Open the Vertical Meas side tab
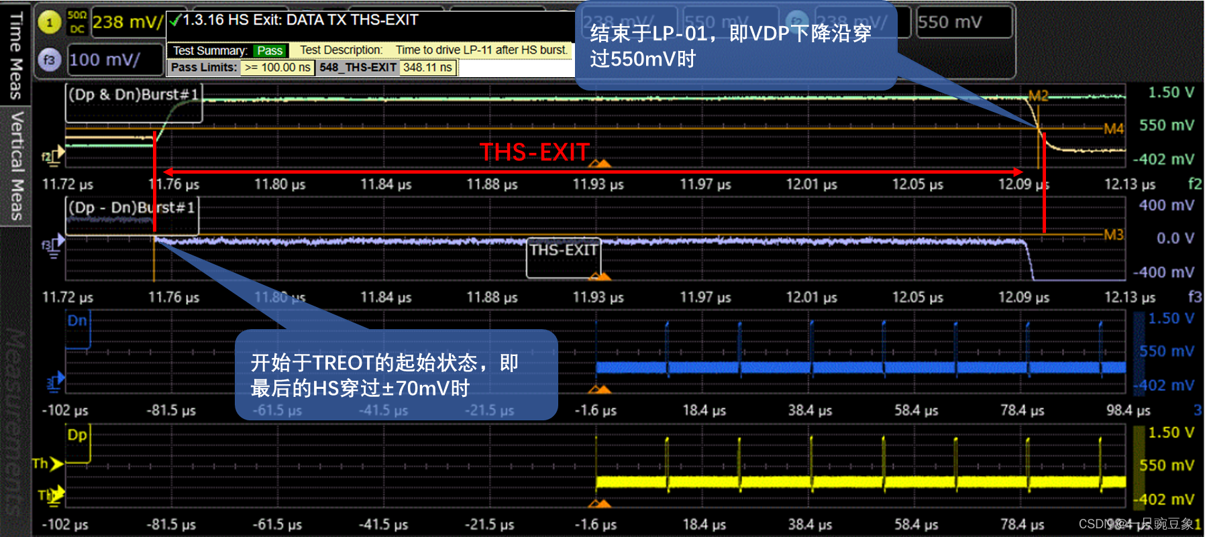The image size is (1205, 537). pyautogui.click(x=15, y=166)
